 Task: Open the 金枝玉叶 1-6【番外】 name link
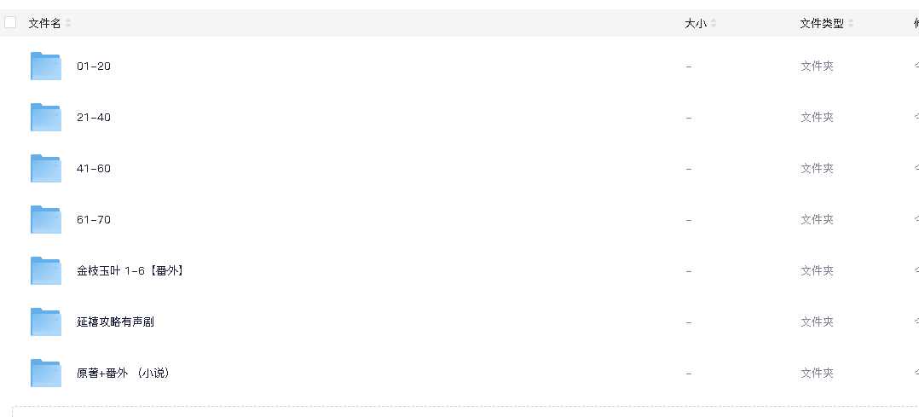[x=130, y=271]
